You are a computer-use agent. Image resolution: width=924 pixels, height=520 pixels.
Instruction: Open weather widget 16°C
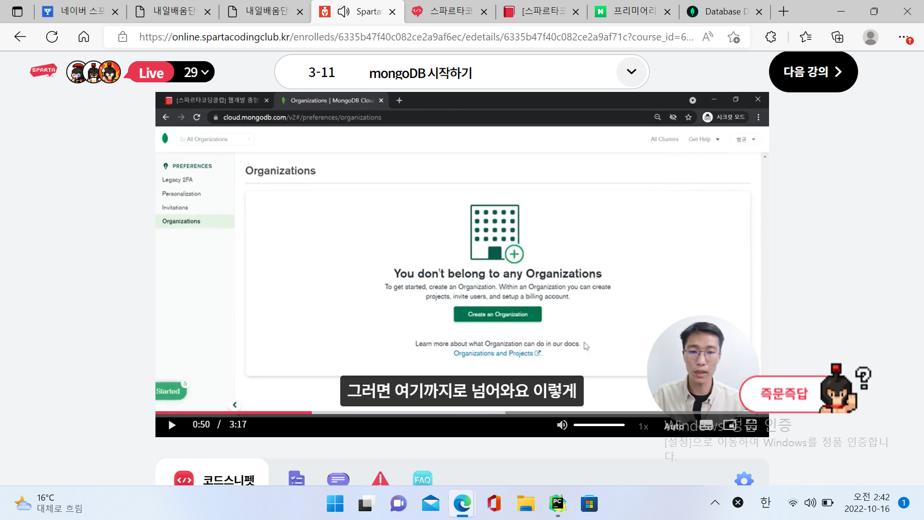click(x=48, y=503)
